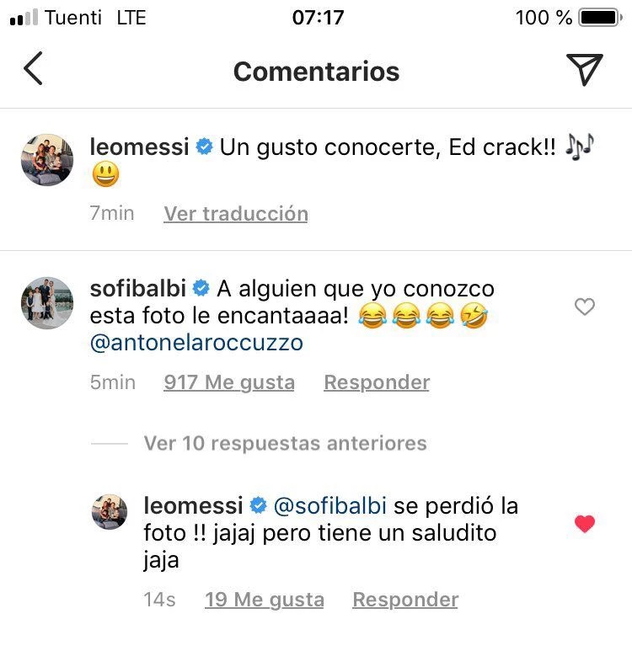Open the direct message paper plane icon
632x651 pixels.
click(584, 69)
